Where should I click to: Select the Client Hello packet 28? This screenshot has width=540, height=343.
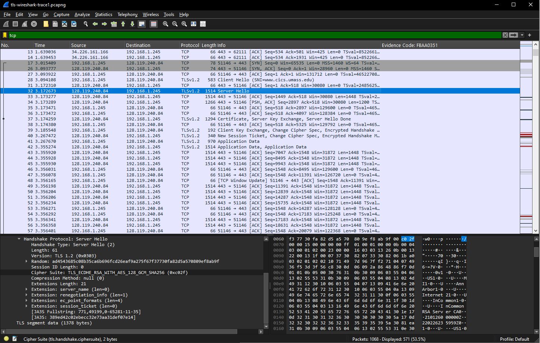260,80
